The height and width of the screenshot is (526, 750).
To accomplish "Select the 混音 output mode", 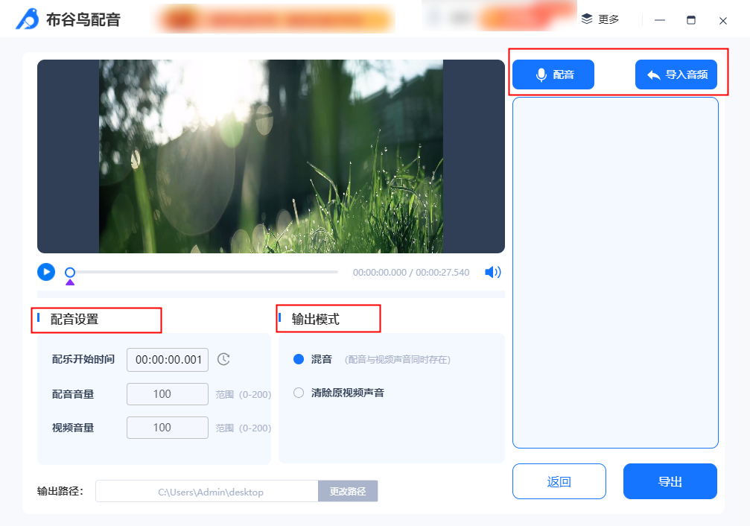I will coord(298,358).
